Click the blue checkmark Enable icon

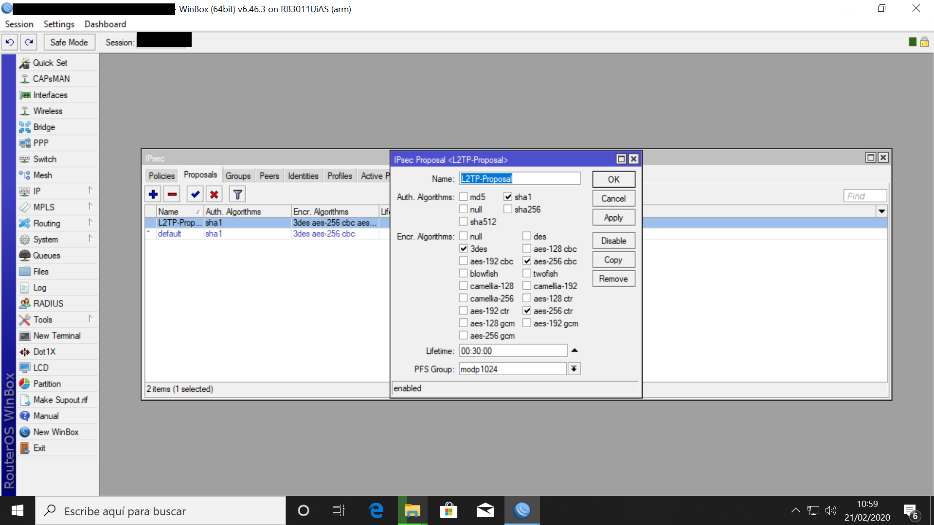coord(195,194)
